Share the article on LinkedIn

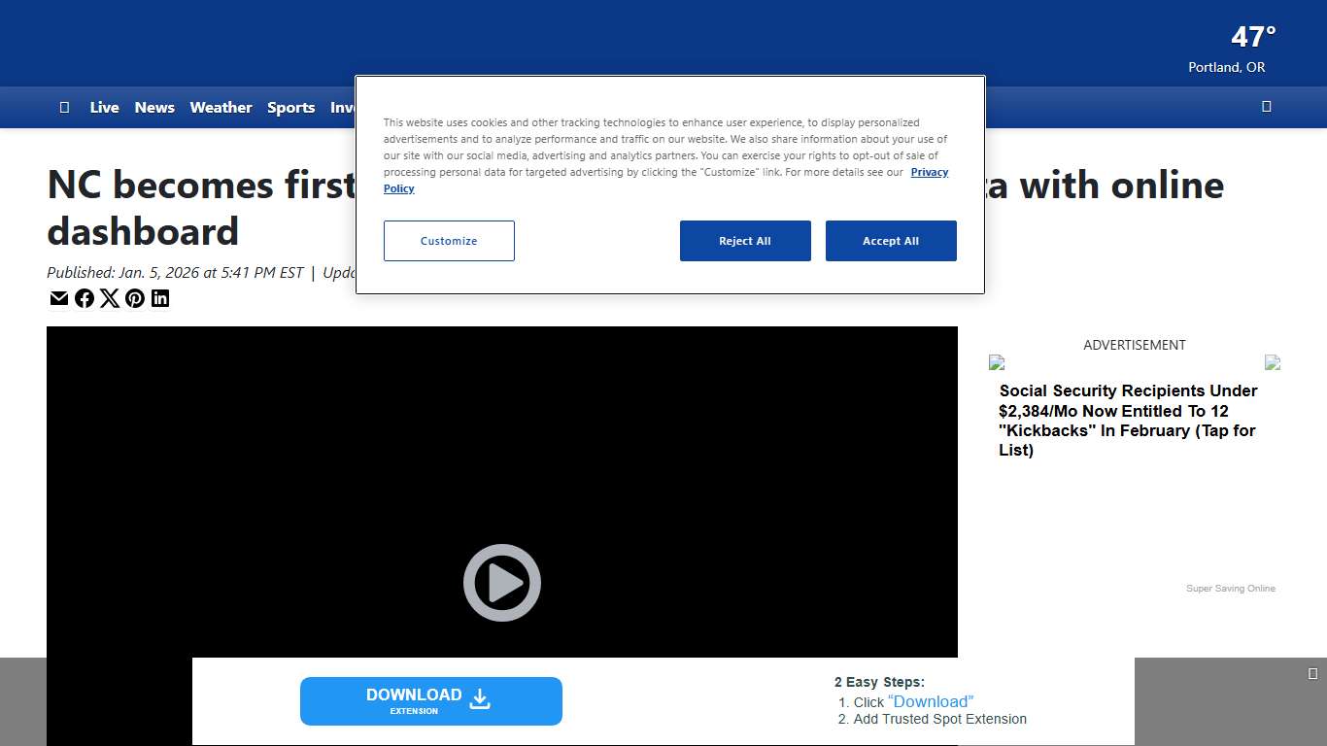coord(160,298)
